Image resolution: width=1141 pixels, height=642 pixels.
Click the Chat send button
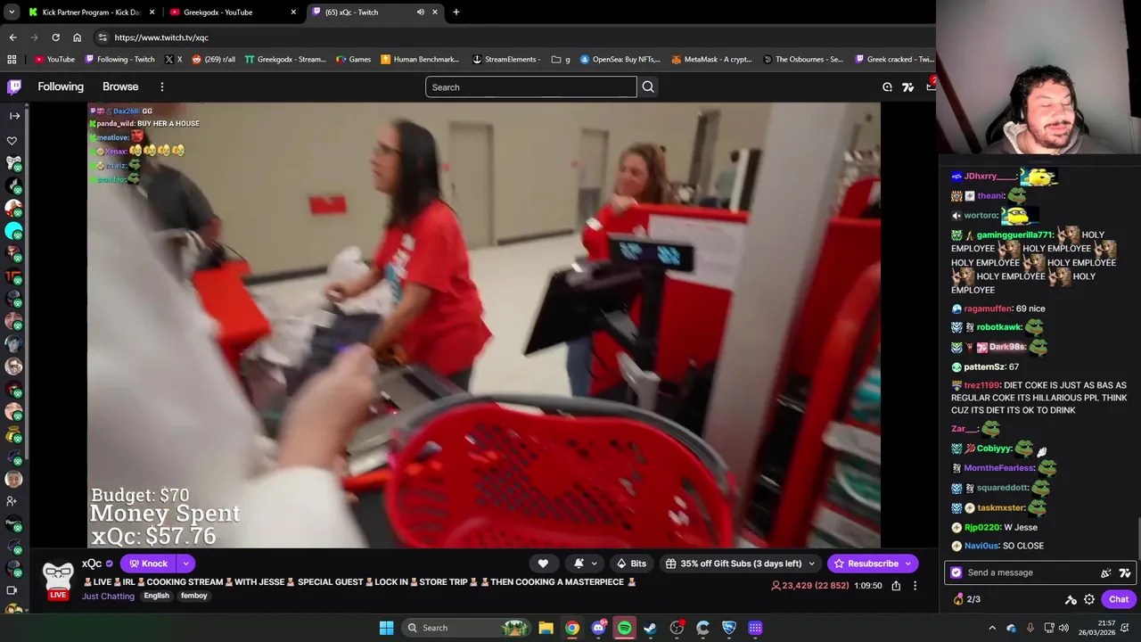pyautogui.click(x=1119, y=599)
